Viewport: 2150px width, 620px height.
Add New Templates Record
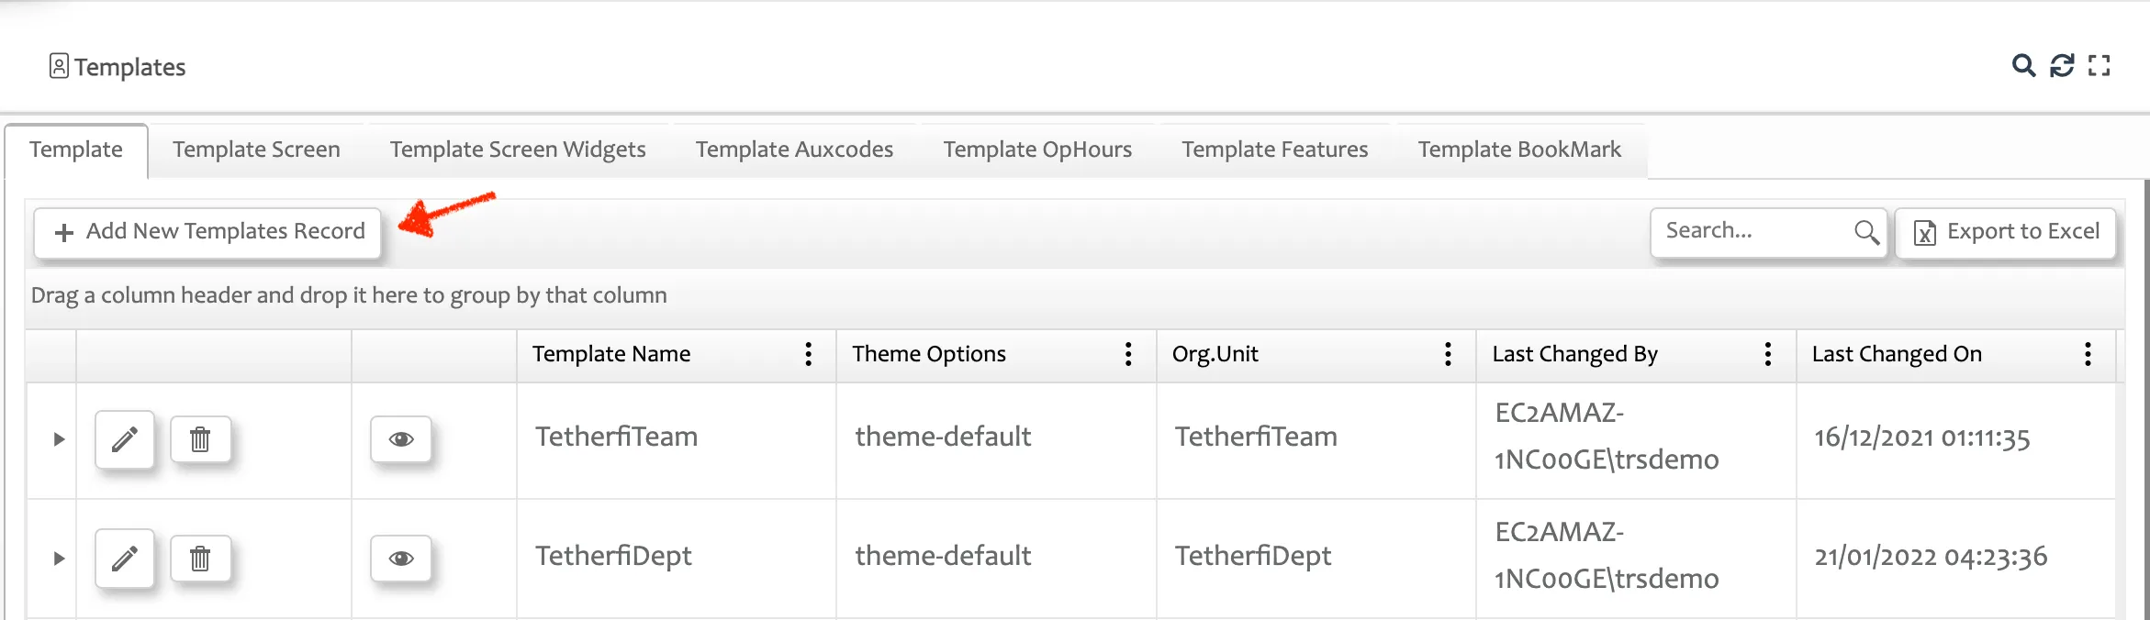pyautogui.click(x=208, y=232)
